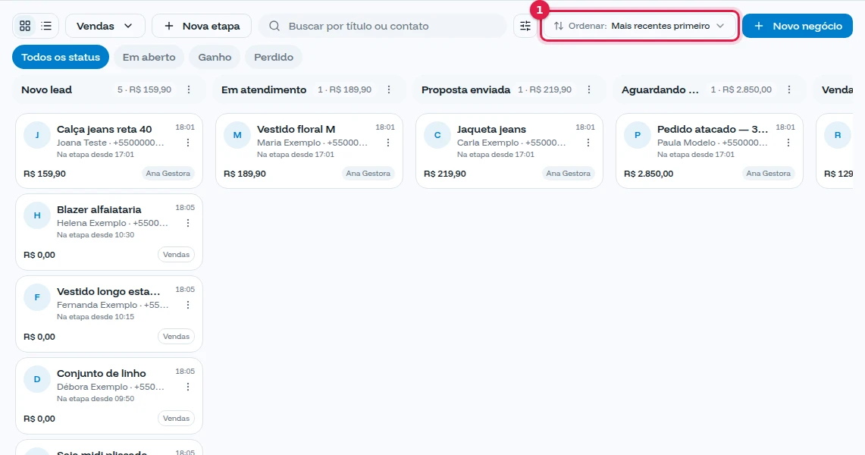Click Vendas tag on Vestido longo card
The image size is (865, 455).
176,337
